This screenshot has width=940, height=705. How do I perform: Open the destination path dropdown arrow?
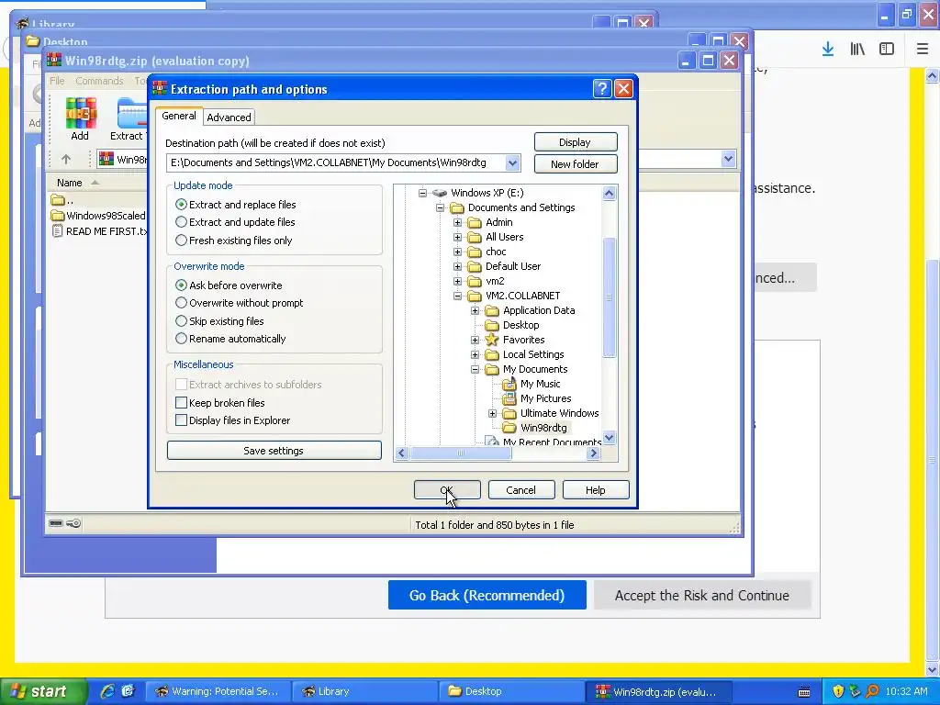(512, 162)
